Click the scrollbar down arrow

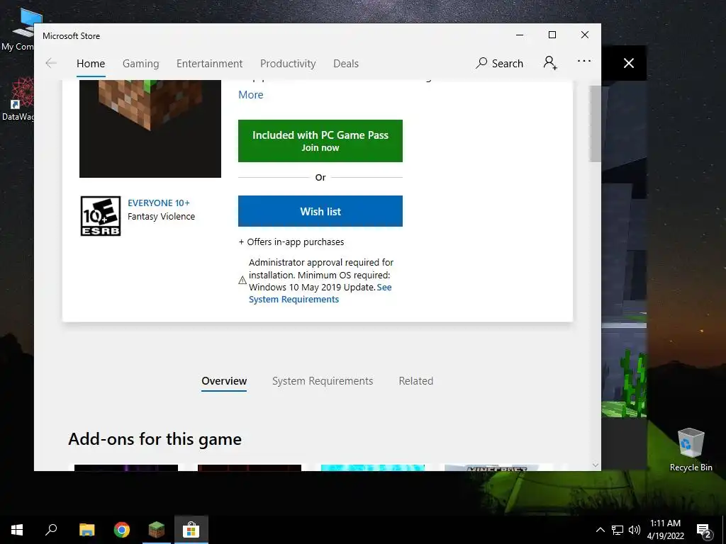point(595,465)
